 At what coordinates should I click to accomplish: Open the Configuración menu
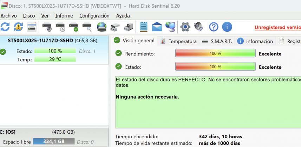point(94,16)
